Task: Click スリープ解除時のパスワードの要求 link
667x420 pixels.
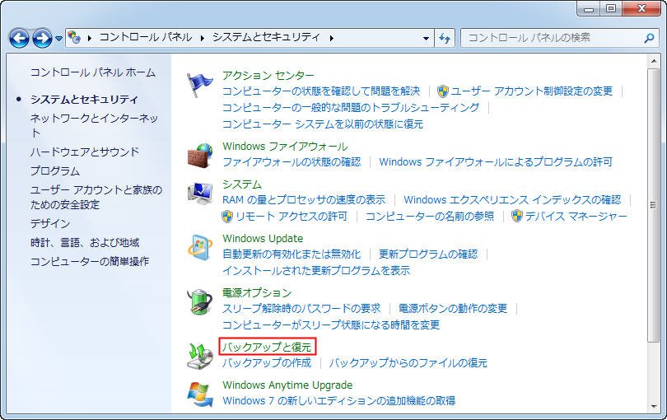Action: click(x=301, y=309)
